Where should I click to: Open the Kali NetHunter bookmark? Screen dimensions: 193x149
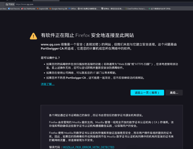(x=28, y=9)
